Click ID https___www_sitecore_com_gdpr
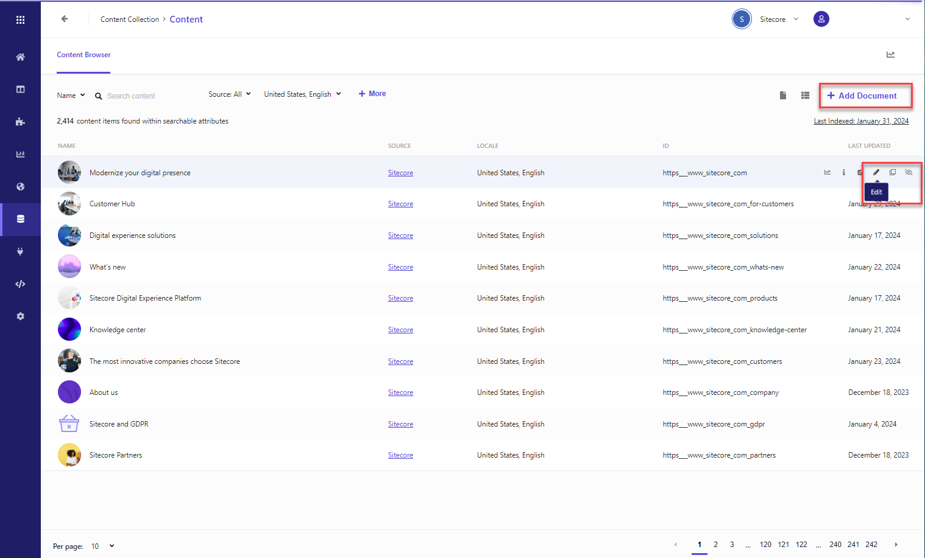Viewport: 925px width, 558px height. [714, 424]
